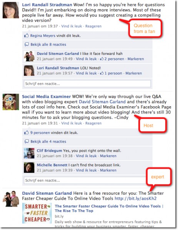Screen dimensions: 178x230
Task: Click Reageren under Lori's question post
Action: [93, 26]
